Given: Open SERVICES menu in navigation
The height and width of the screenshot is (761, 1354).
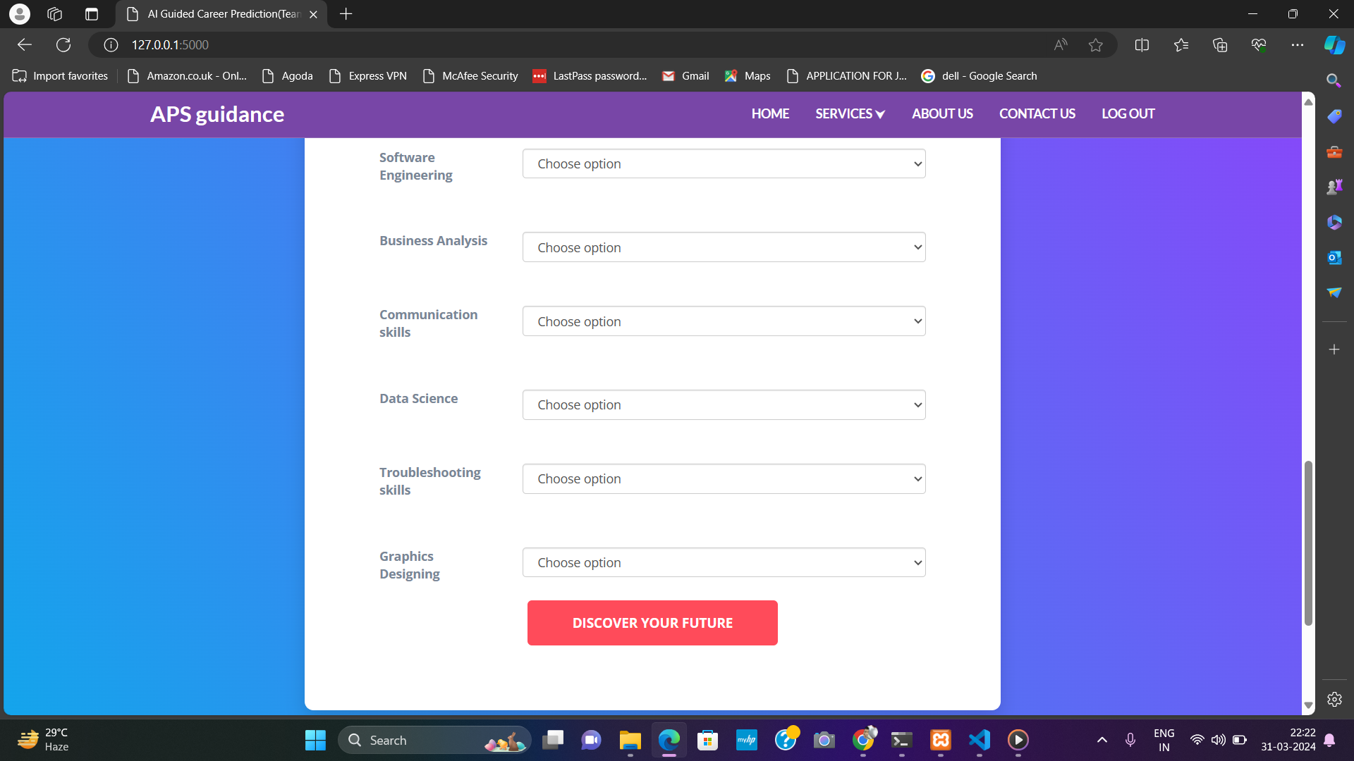Looking at the screenshot, I should point(849,113).
